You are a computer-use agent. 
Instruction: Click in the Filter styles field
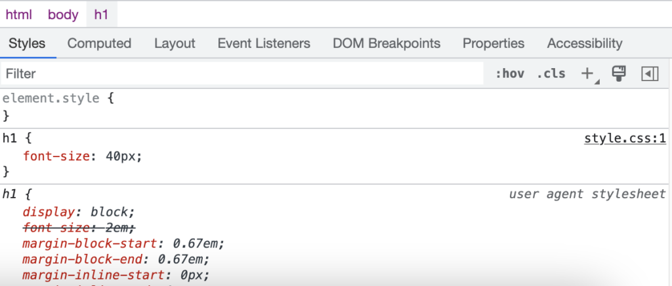click(243, 73)
